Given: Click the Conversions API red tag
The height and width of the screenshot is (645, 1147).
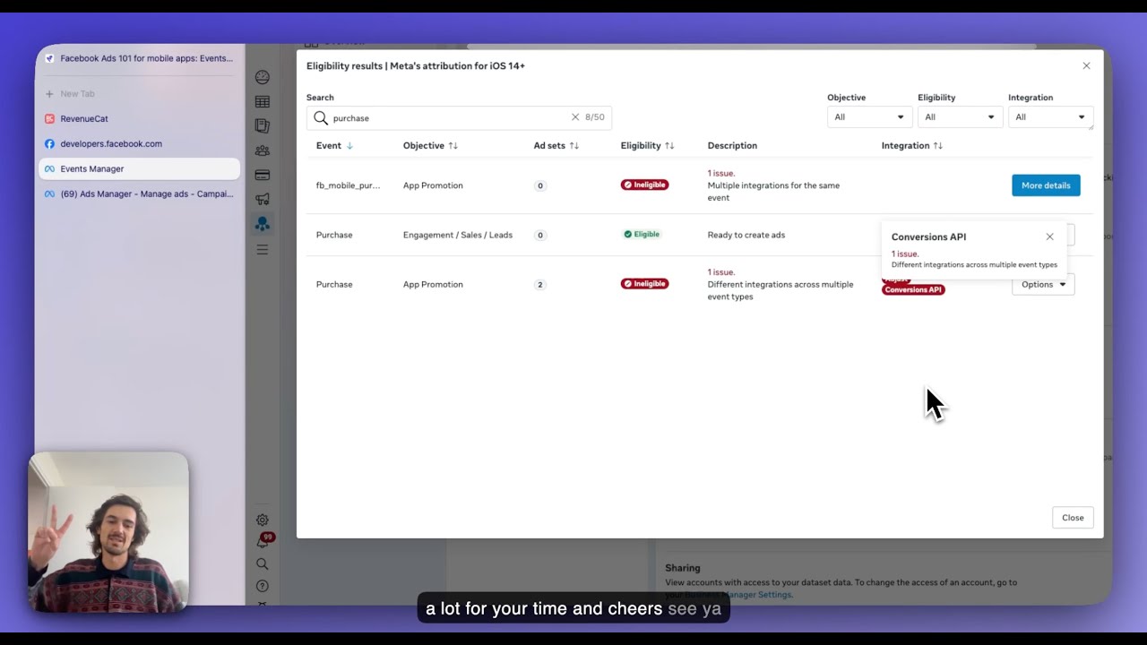Looking at the screenshot, I should 913,289.
